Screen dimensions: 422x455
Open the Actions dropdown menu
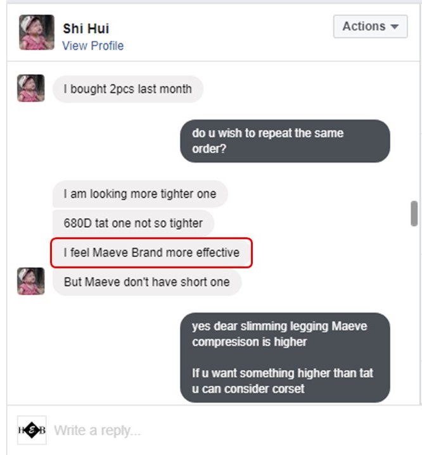click(x=370, y=27)
